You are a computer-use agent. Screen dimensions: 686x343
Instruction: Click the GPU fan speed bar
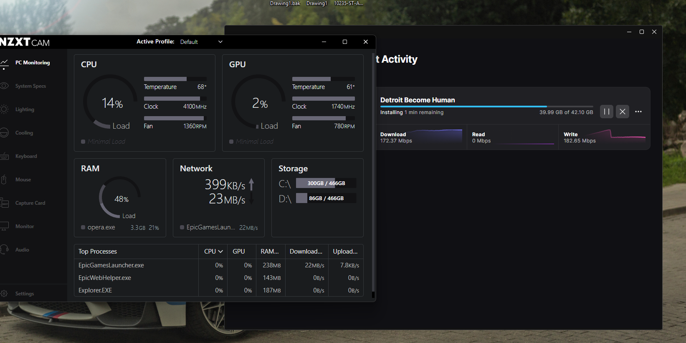(x=324, y=118)
